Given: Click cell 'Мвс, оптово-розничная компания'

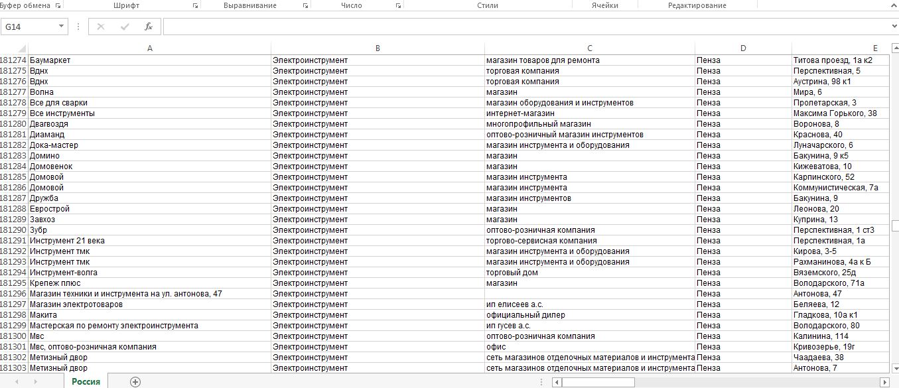Looking at the screenshot, I should pos(149,347).
